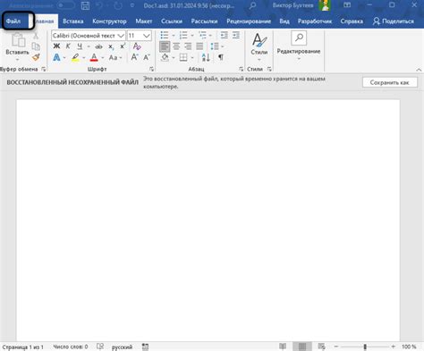Clear all formatting icon
424x351 pixels.
(x=137, y=46)
